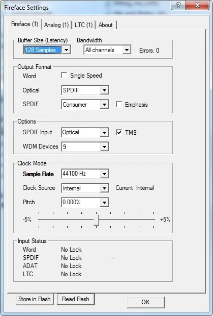
Task: Open the LTC (1) tab
Action: pyautogui.click(x=83, y=25)
